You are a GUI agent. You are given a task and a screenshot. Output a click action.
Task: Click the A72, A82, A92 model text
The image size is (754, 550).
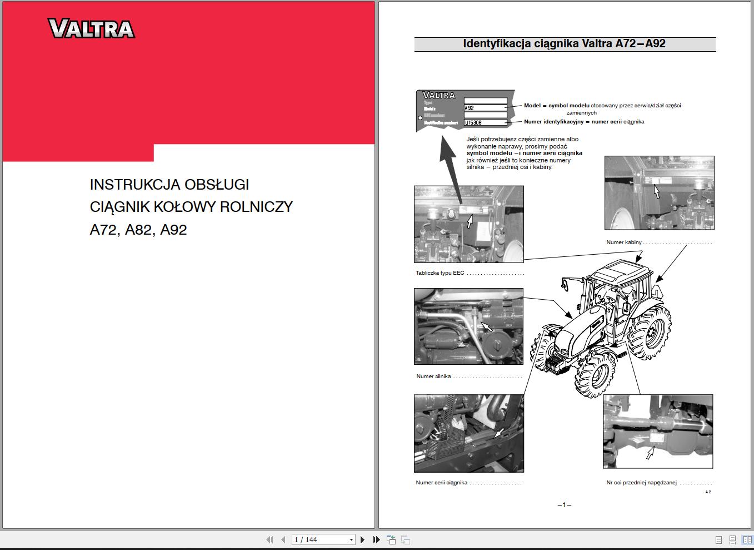tap(138, 230)
